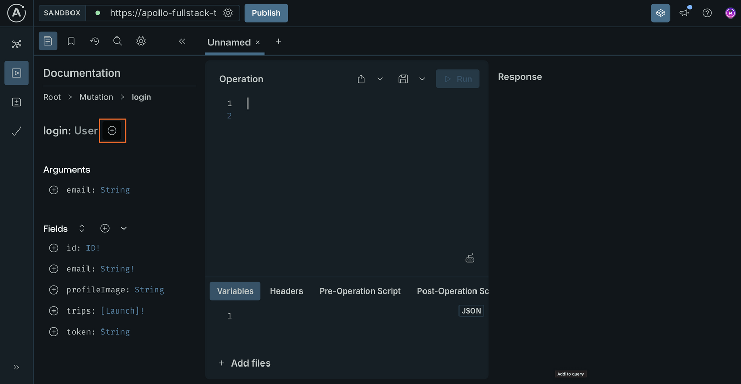Screen dimensions: 741x384
Task: Switch to the Headers tab
Action: click(x=286, y=290)
